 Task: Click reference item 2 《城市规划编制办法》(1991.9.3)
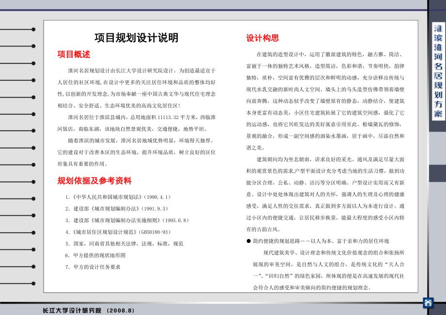116,209
